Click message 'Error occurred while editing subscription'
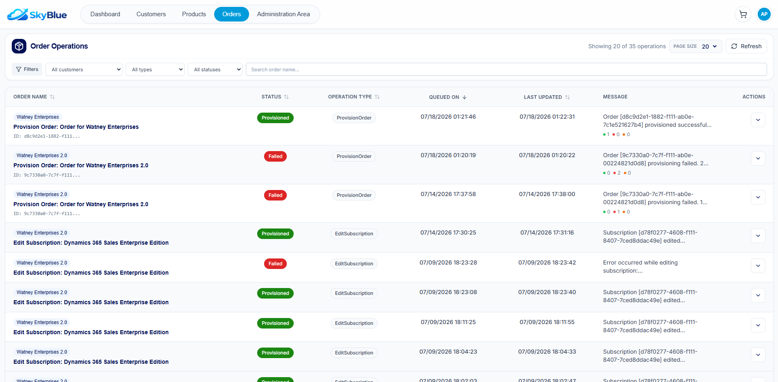The width and height of the screenshot is (778, 382). coord(640,267)
